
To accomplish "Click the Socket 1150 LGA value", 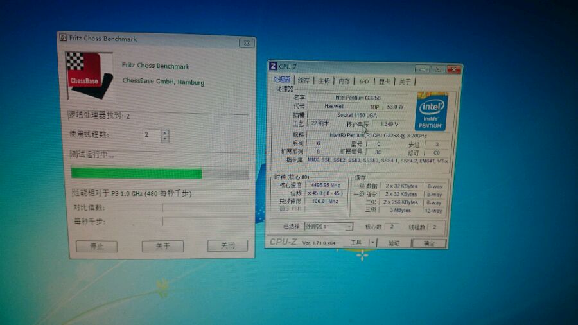I will click(x=357, y=115).
